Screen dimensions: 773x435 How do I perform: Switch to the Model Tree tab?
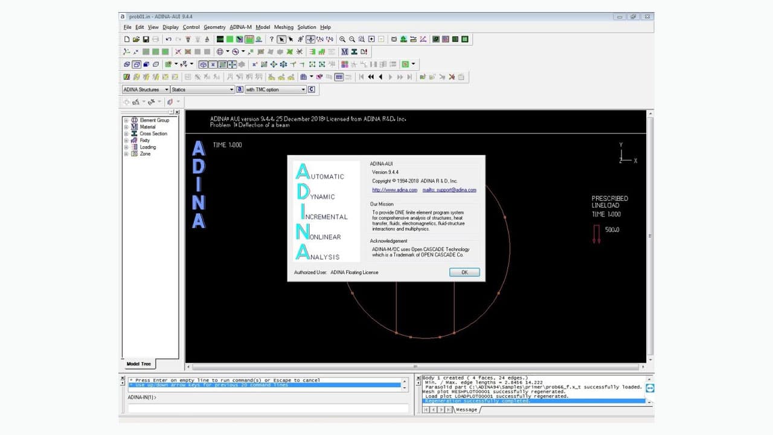point(139,364)
